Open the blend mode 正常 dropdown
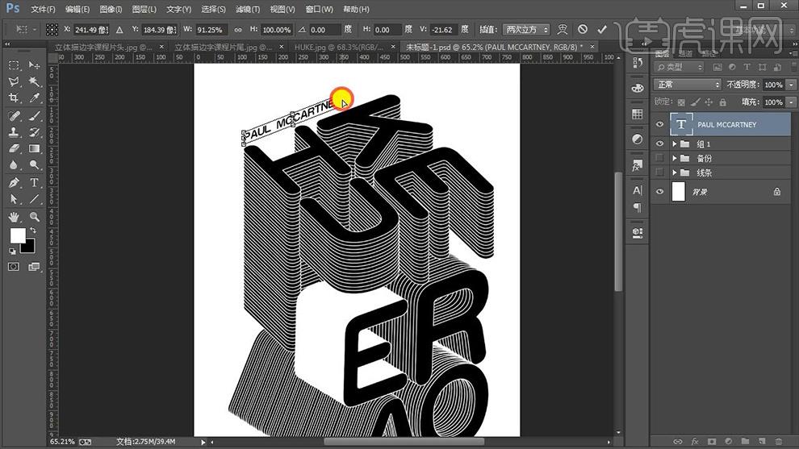The height and width of the screenshot is (449, 799). pos(688,85)
